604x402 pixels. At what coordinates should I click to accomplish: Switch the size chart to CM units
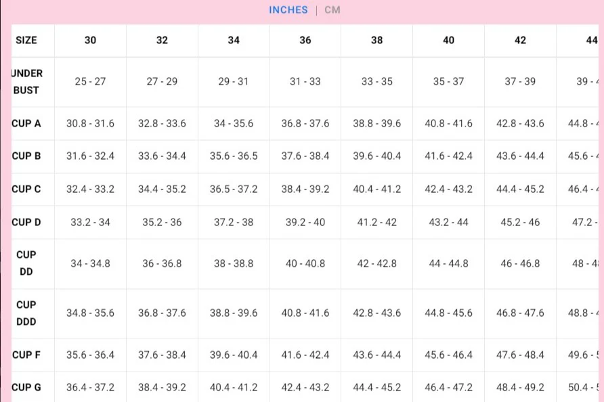coord(332,10)
